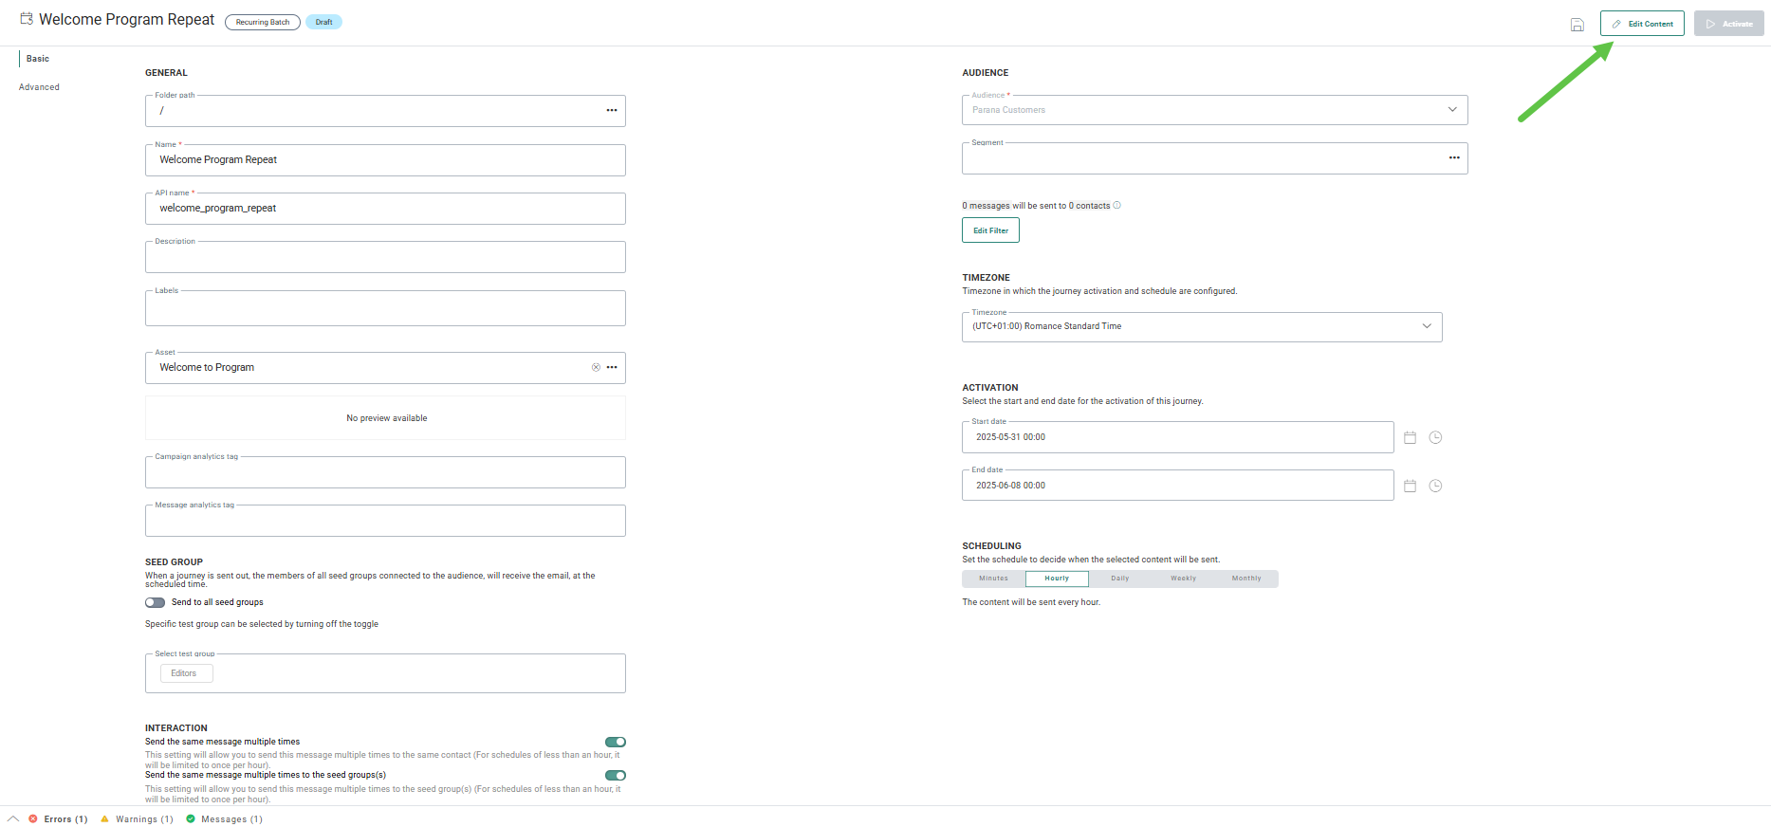Open the Timezone dropdown
The width and height of the screenshot is (1771, 827).
pos(1426,326)
